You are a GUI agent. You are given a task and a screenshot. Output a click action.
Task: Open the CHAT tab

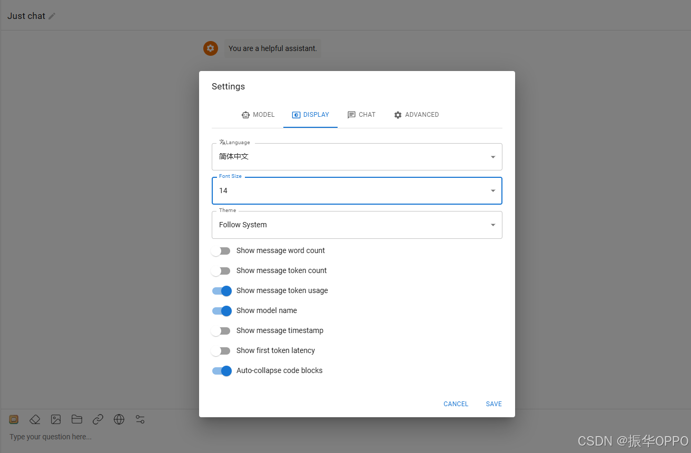pyautogui.click(x=361, y=115)
